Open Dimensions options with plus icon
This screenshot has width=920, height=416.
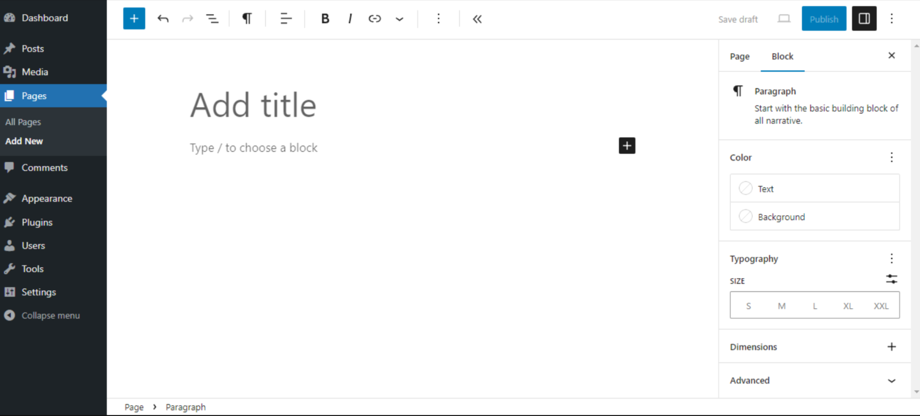pyautogui.click(x=891, y=346)
